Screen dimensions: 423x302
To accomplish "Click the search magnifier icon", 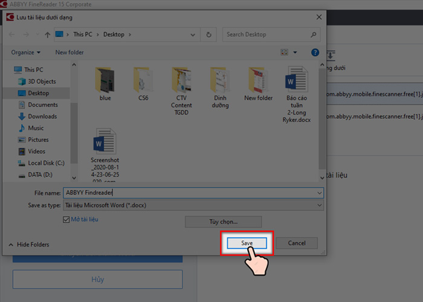I will [x=313, y=34].
